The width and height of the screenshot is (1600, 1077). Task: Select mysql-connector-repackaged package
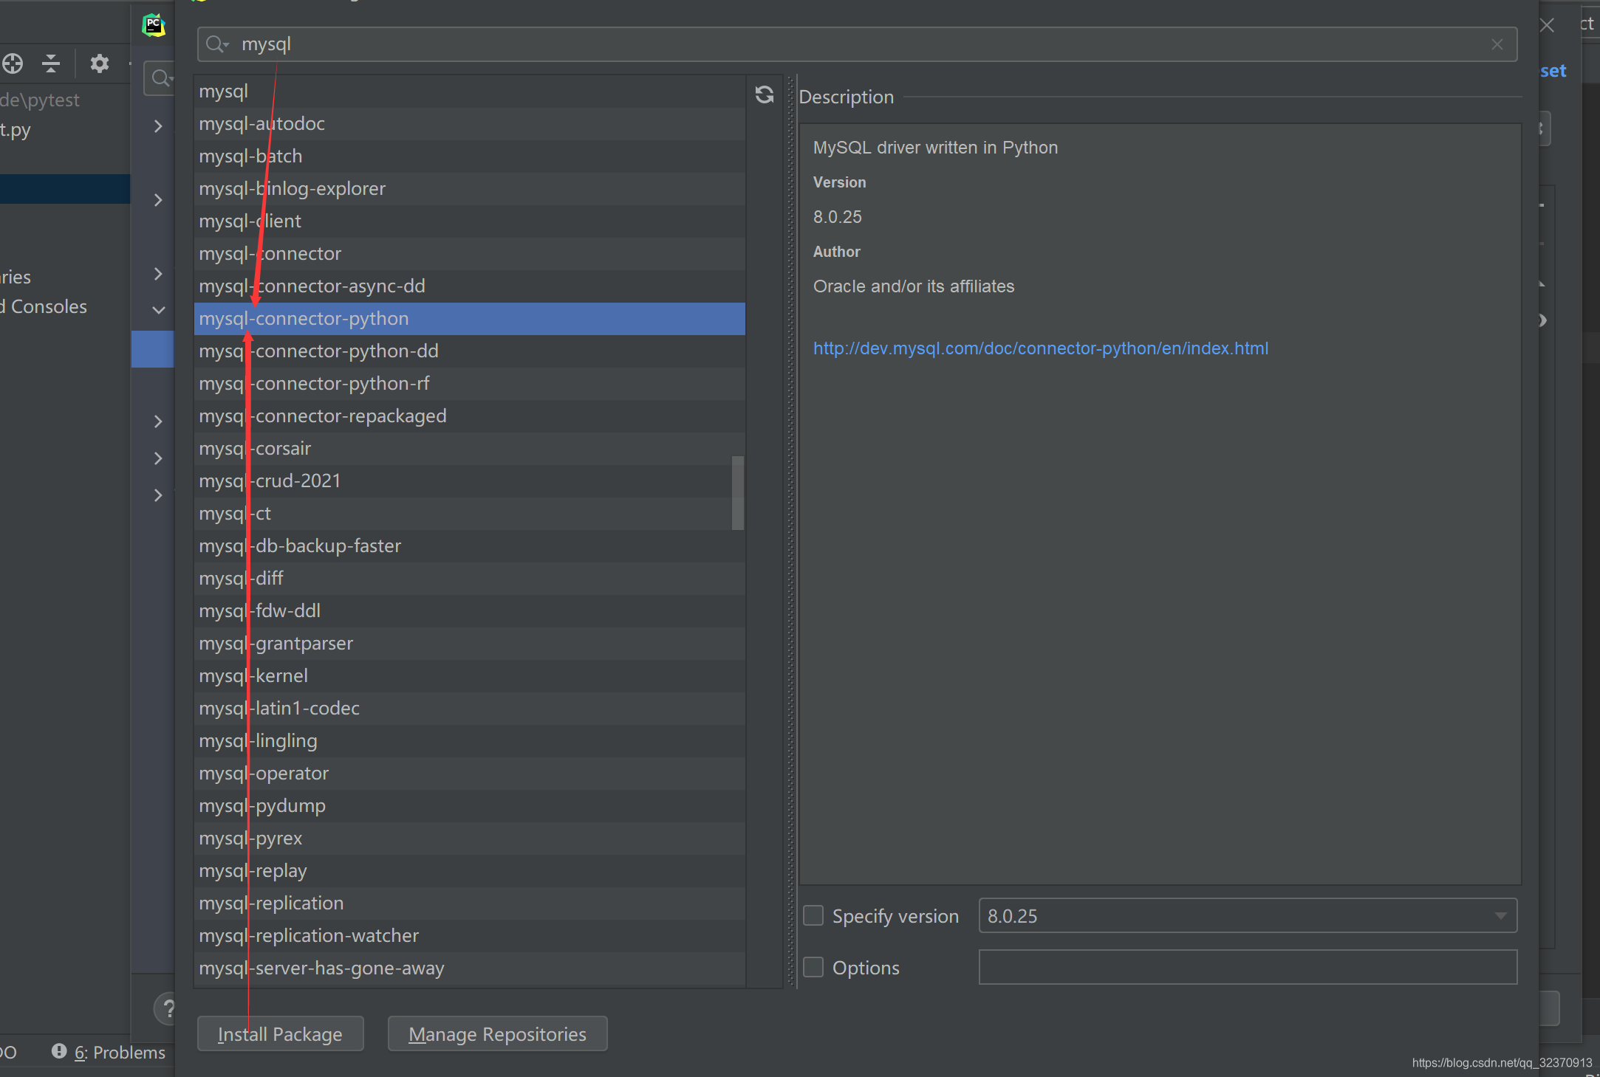click(470, 416)
